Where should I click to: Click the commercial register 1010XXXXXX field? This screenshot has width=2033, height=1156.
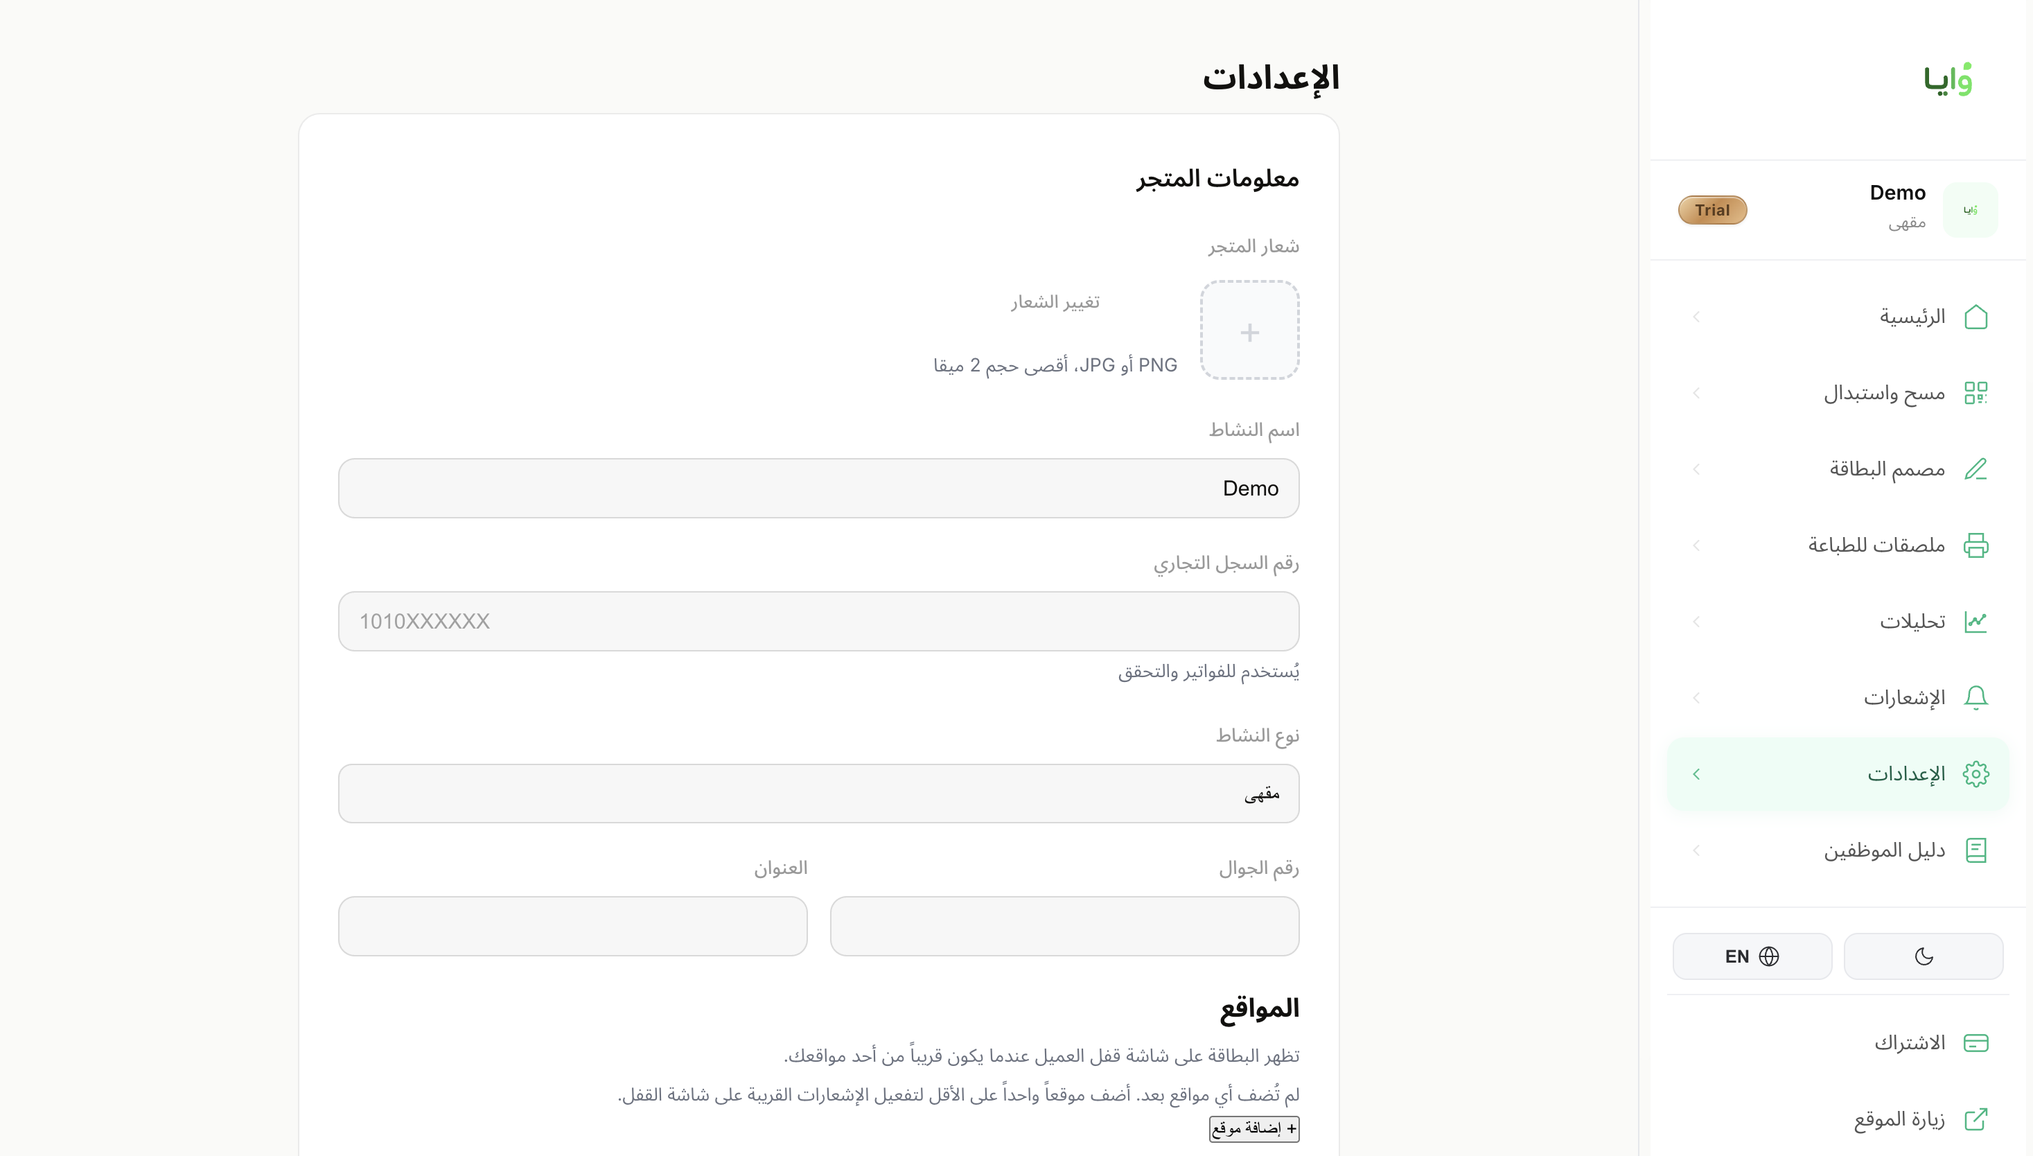(x=818, y=621)
